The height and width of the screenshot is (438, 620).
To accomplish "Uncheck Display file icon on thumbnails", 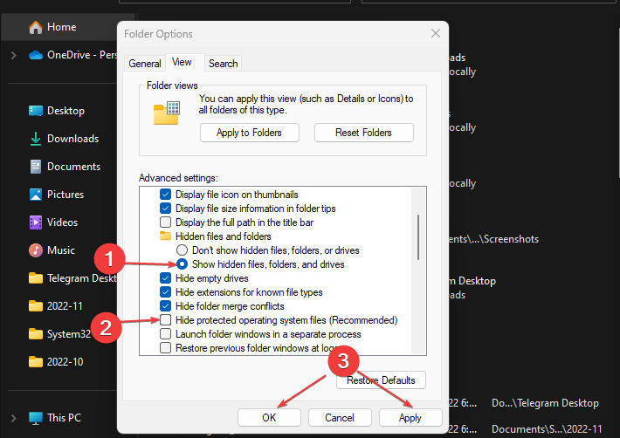I will [x=165, y=195].
